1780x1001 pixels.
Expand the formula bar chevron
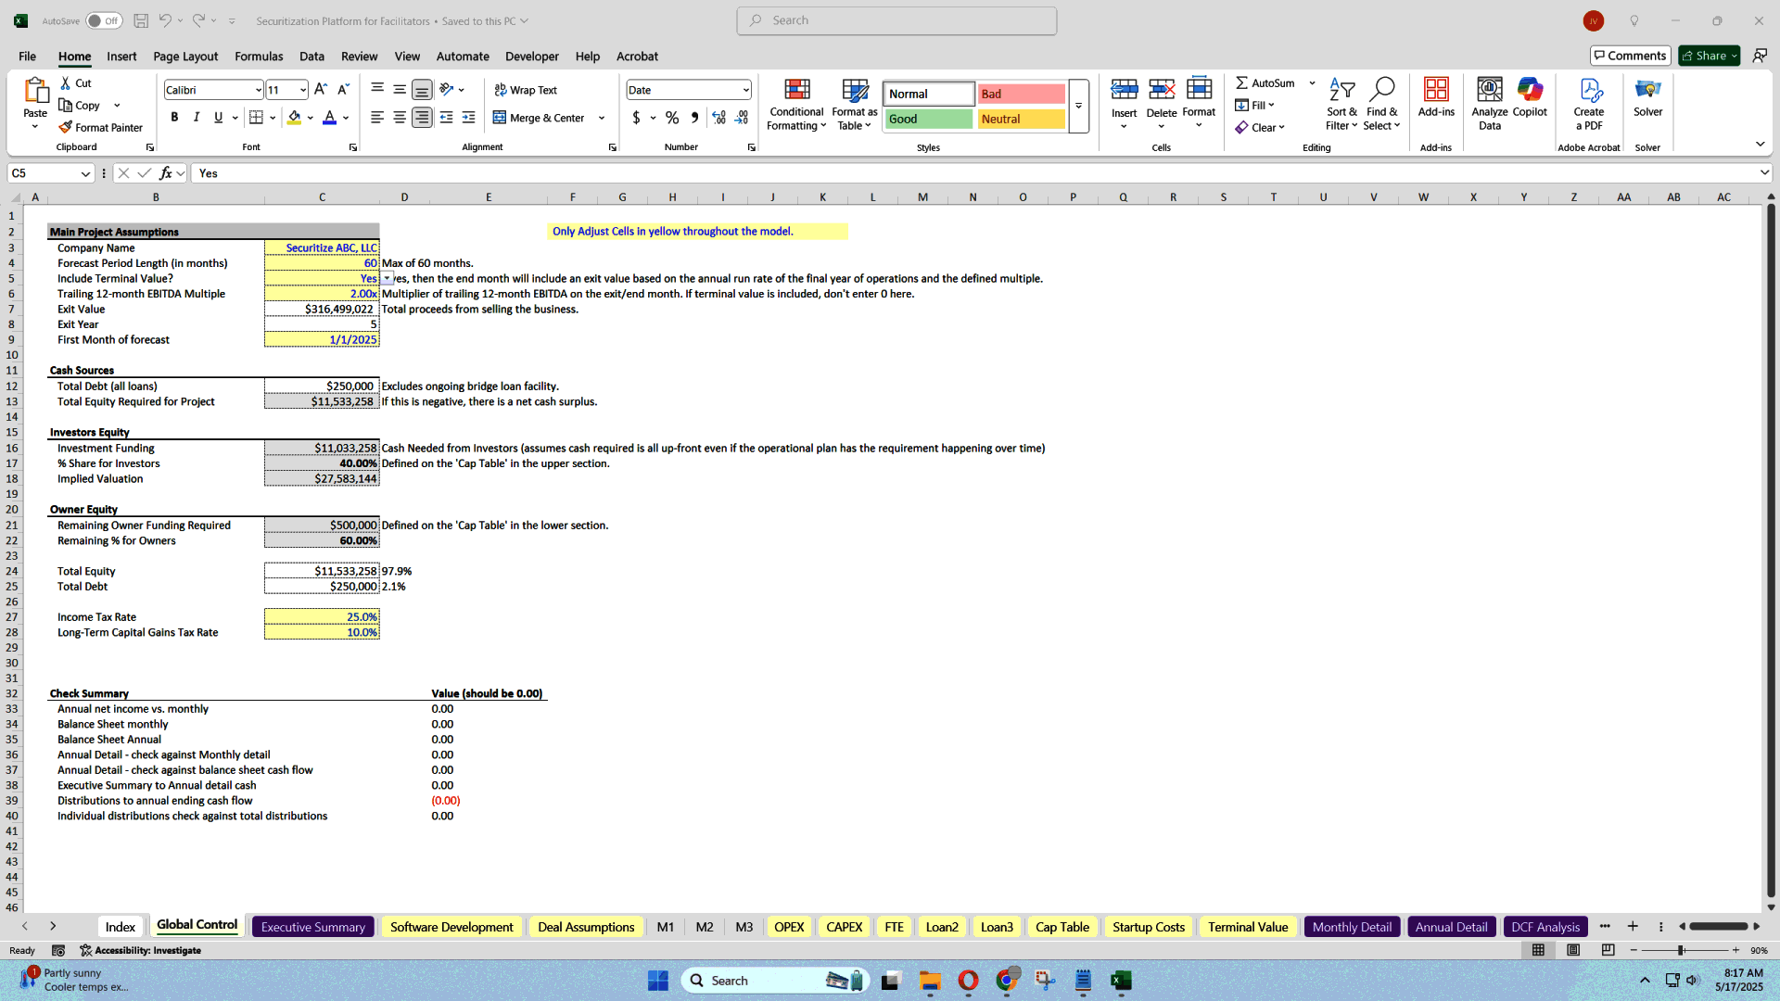coord(1763,173)
